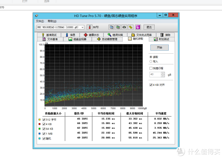Select the 读取 radio button

151,57
